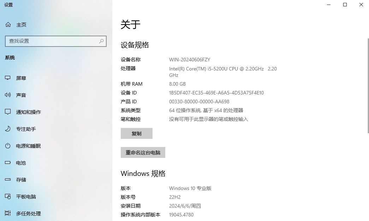Open 多任务处理 via its windows icon
Screen dimensions: 369x221
8,214
